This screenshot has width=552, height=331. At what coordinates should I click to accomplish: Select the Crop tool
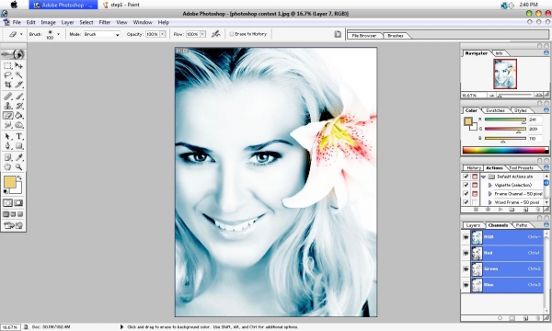(x=7, y=85)
